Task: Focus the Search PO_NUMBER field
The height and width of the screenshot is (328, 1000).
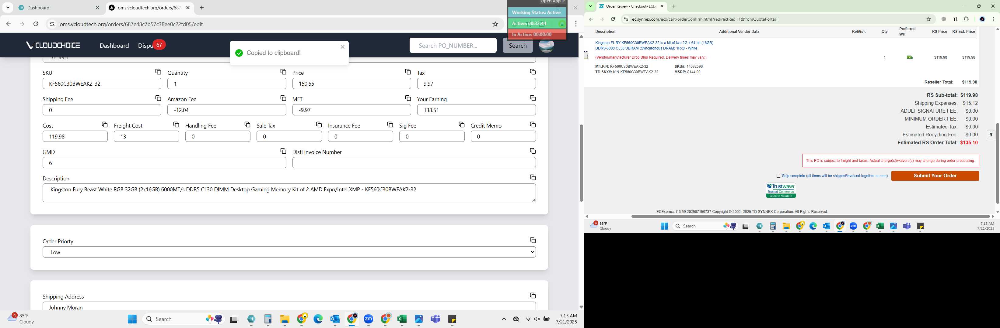Action: (x=453, y=45)
